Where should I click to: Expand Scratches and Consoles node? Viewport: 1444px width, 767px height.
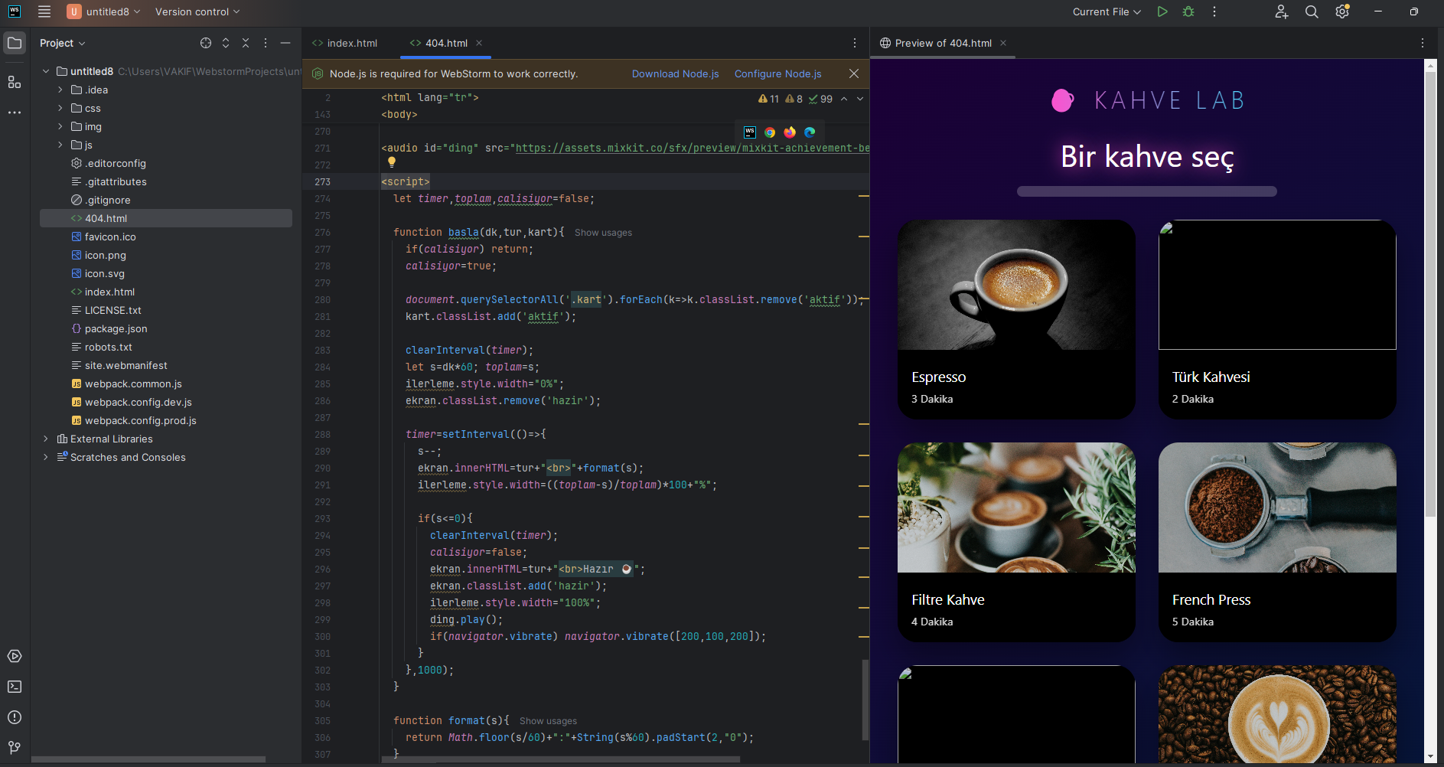(46, 457)
